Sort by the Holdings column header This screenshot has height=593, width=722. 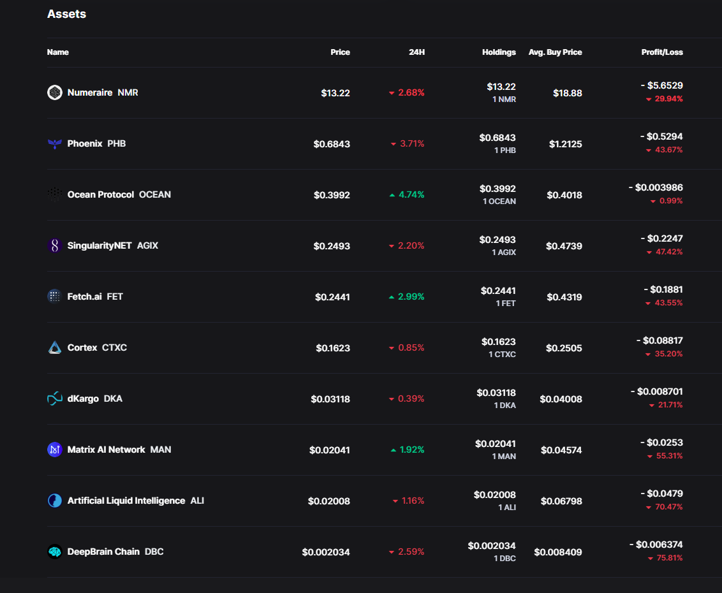coord(499,52)
